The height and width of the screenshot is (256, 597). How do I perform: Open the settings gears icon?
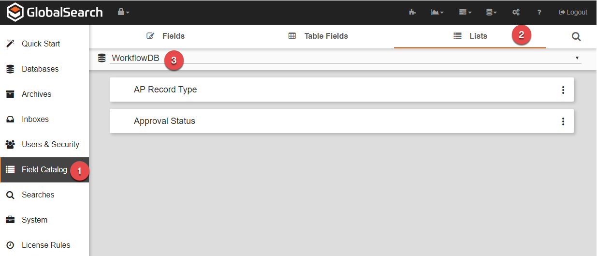click(x=516, y=12)
